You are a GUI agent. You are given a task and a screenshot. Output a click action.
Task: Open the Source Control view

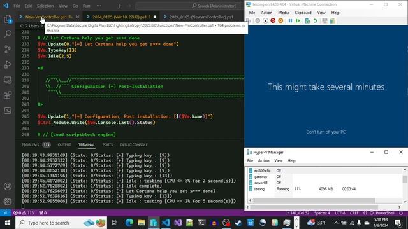coord(8,50)
